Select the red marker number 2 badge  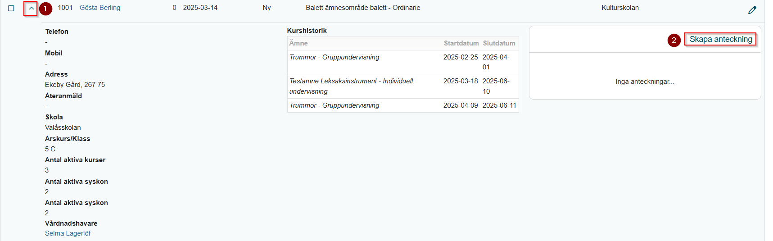(x=674, y=40)
